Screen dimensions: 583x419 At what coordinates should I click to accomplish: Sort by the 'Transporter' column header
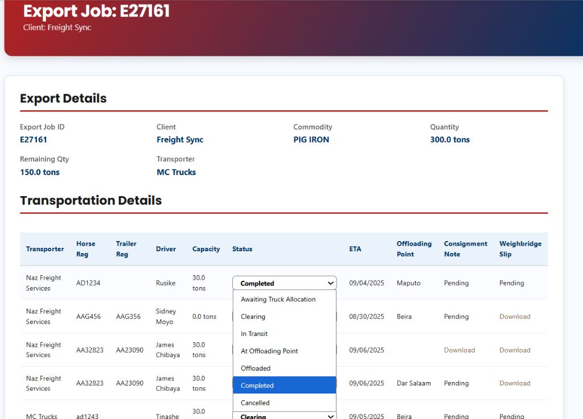44,248
